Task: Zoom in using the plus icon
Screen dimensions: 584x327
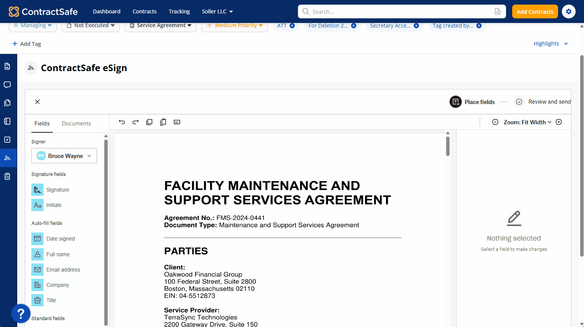Action: coord(559,122)
